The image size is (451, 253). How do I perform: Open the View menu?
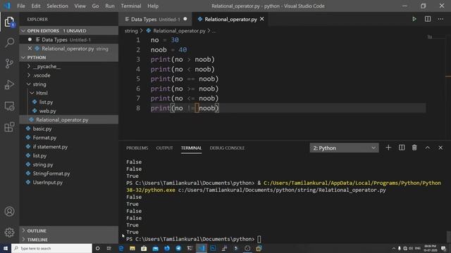80,6
